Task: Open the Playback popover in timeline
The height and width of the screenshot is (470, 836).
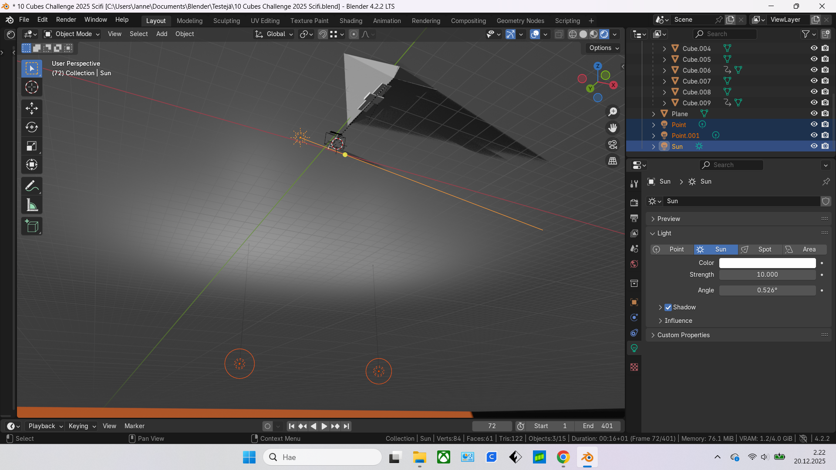Action: [45, 426]
